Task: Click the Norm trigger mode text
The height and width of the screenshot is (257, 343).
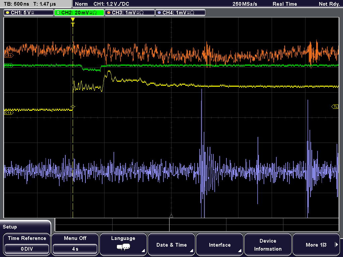Action: [81, 4]
